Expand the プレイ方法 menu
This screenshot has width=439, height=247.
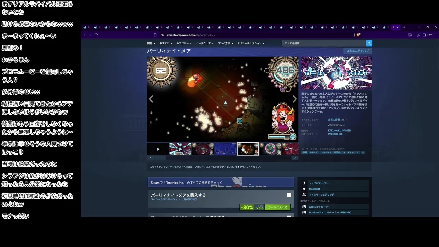point(225,43)
